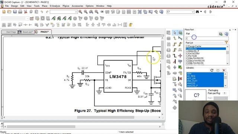Image resolution: width=238 pixels, height=134 pixels.
Task: Open the simulation profile dropdown
Action: click(27, 19)
